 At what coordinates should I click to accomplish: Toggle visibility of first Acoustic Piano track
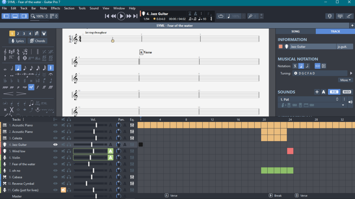55,125
